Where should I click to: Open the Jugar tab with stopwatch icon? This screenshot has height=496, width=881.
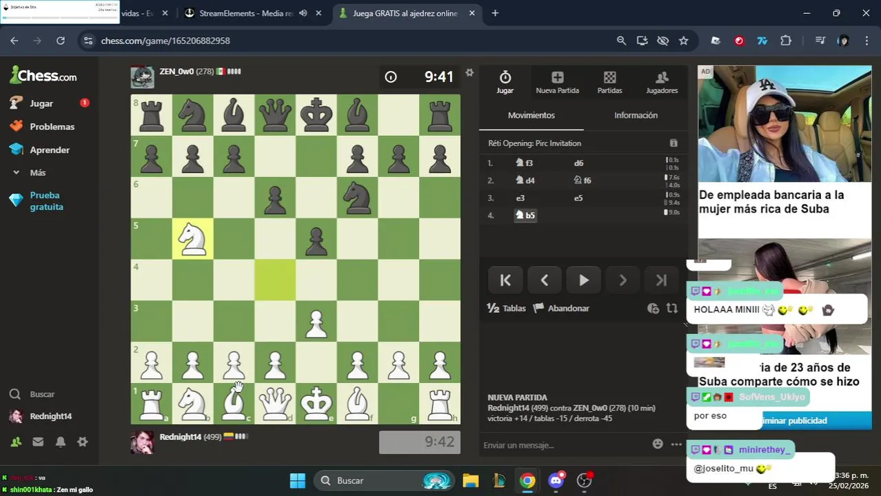pyautogui.click(x=505, y=82)
